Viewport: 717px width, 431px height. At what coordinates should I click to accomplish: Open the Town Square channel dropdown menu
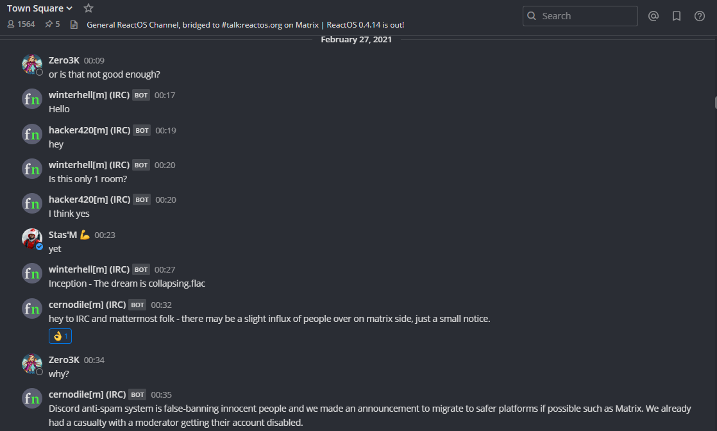[x=40, y=8]
